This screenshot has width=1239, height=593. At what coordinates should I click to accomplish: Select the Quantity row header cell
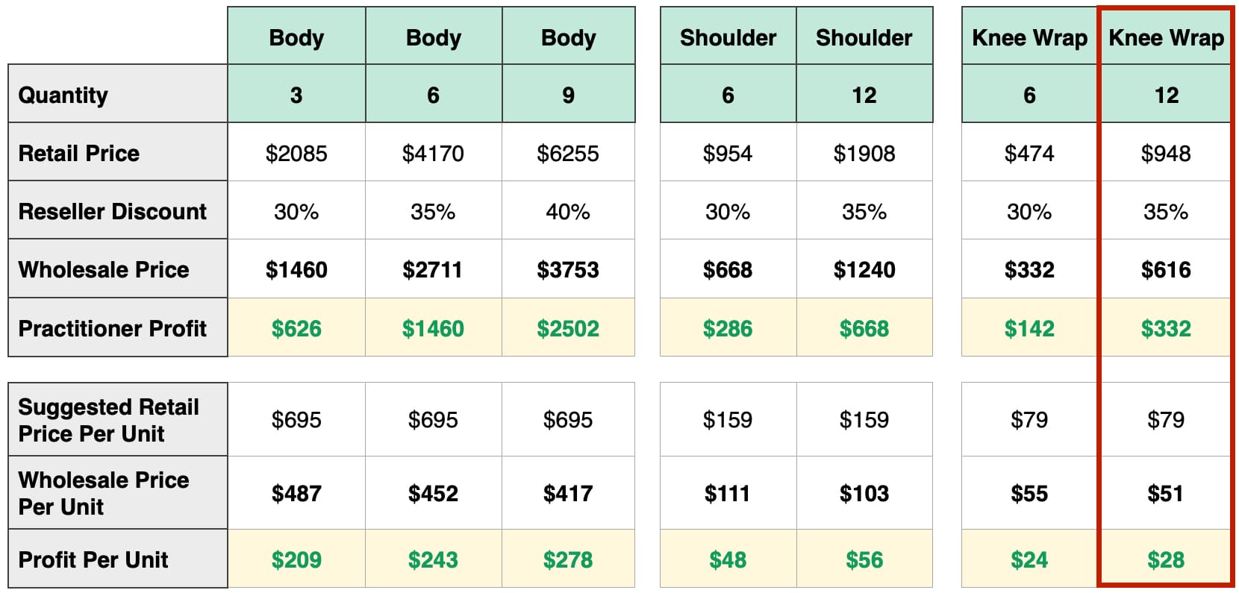tap(118, 94)
